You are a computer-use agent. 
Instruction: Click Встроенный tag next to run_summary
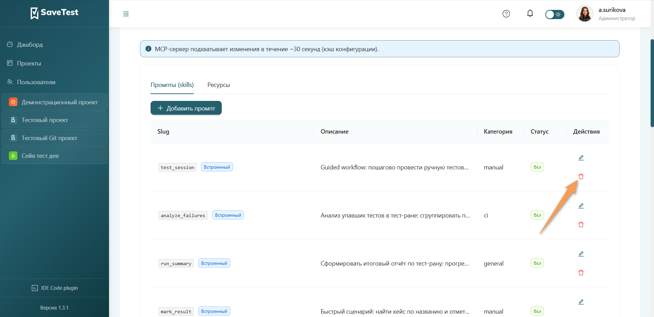click(214, 263)
